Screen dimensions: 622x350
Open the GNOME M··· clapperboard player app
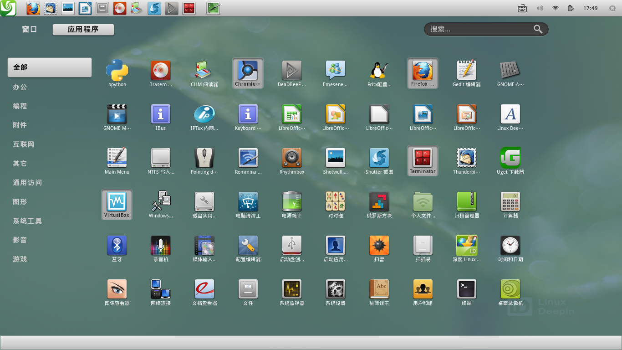[x=117, y=118]
